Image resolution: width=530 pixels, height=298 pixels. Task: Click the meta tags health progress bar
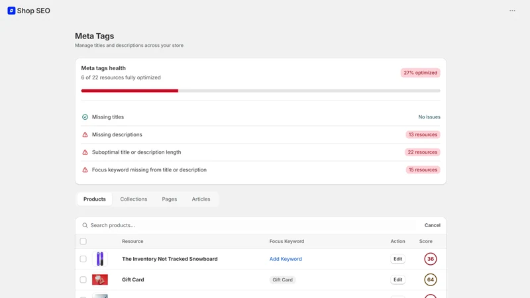(260, 91)
